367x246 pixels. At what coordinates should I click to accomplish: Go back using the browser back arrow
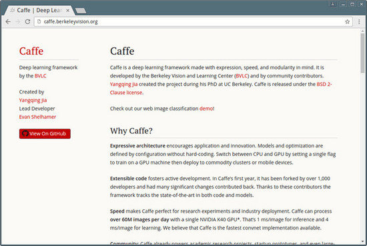(x=8, y=22)
